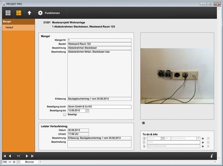
Task: Click the camera icon below the photo
Action: pyautogui.click(x=144, y=123)
